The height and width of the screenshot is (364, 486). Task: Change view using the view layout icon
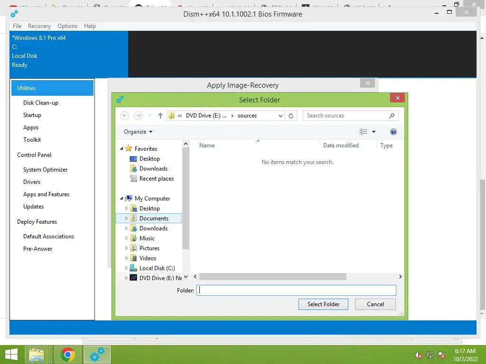(x=363, y=132)
